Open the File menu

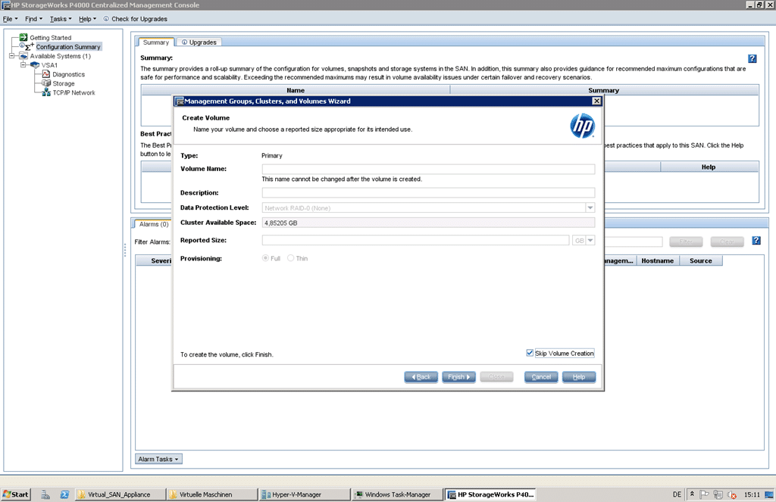[x=11, y=19]
